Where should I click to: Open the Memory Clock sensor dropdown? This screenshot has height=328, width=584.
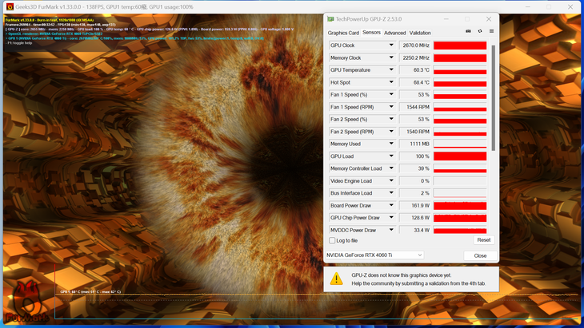(x=391, y=57)
